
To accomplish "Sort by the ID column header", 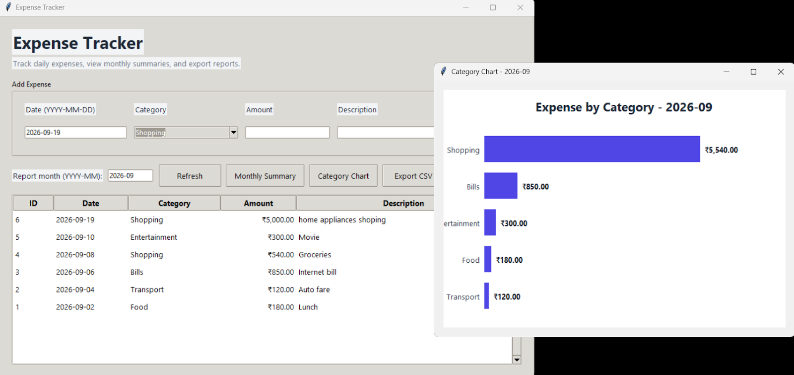I will pos(33,203).
